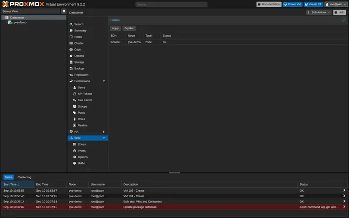Expand the pve-demo tree node
The width and height of the screenshot is (349, 218).
[7, 22]
